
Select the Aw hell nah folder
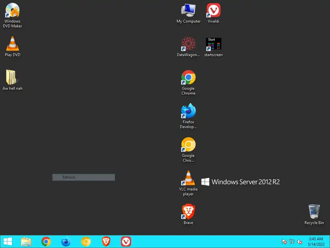pos(13,80)
